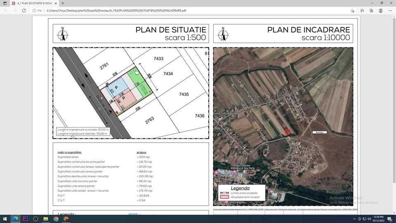Click parcel number 2763 on plan

click(149, 120)
